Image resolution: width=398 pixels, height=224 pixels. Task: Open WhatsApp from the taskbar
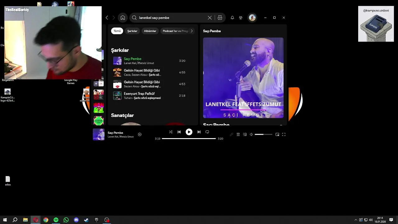[x=66, y=220]
